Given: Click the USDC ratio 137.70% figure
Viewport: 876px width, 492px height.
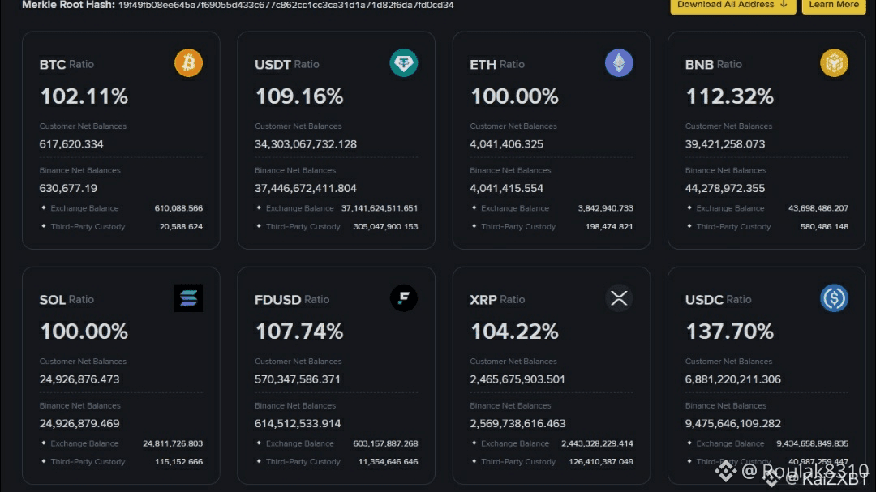Looking at the screenshot, I should point(730,332).
